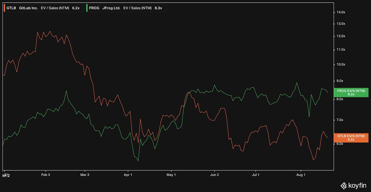Click the orange GTLB color bar in legend

[x=4, y=8]
